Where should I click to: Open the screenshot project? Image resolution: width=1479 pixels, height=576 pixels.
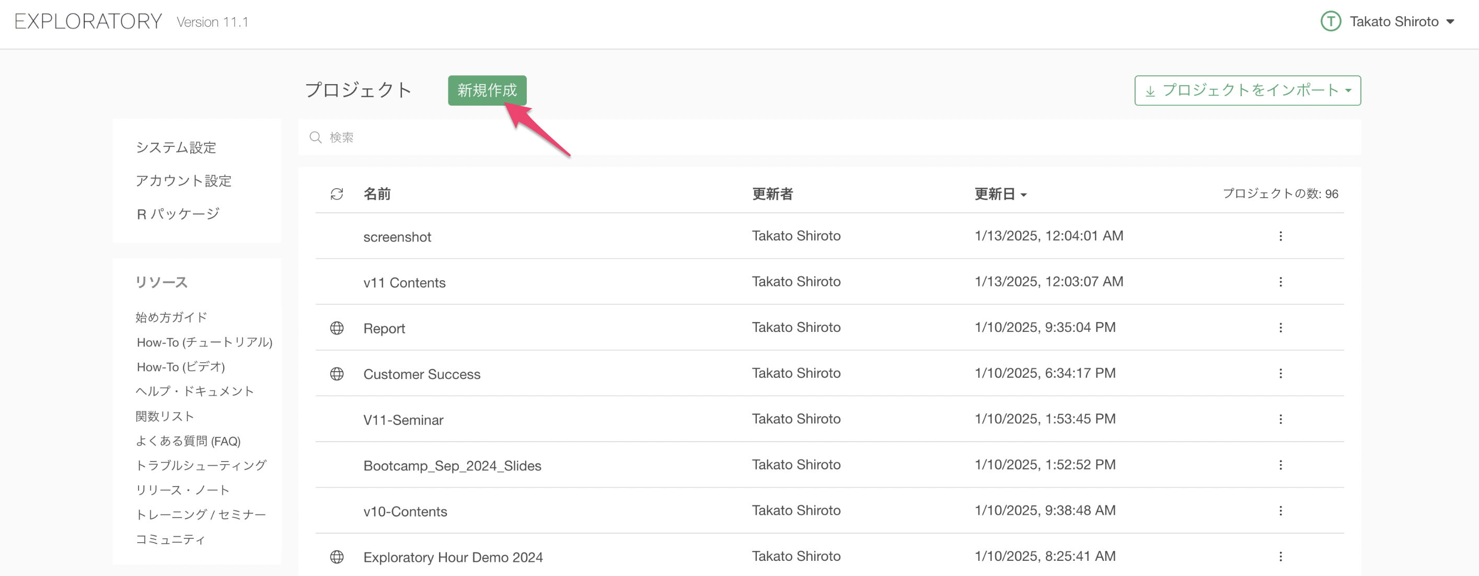click(397, 237)
